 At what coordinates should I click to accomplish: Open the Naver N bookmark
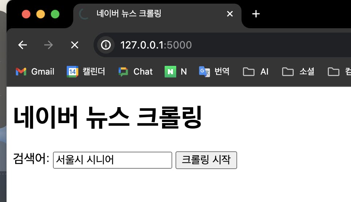176,72
